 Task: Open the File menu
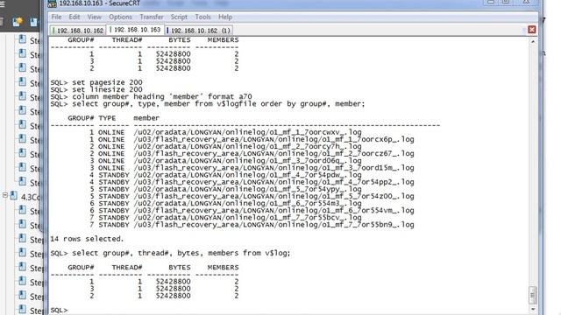(x=56, y=17)
